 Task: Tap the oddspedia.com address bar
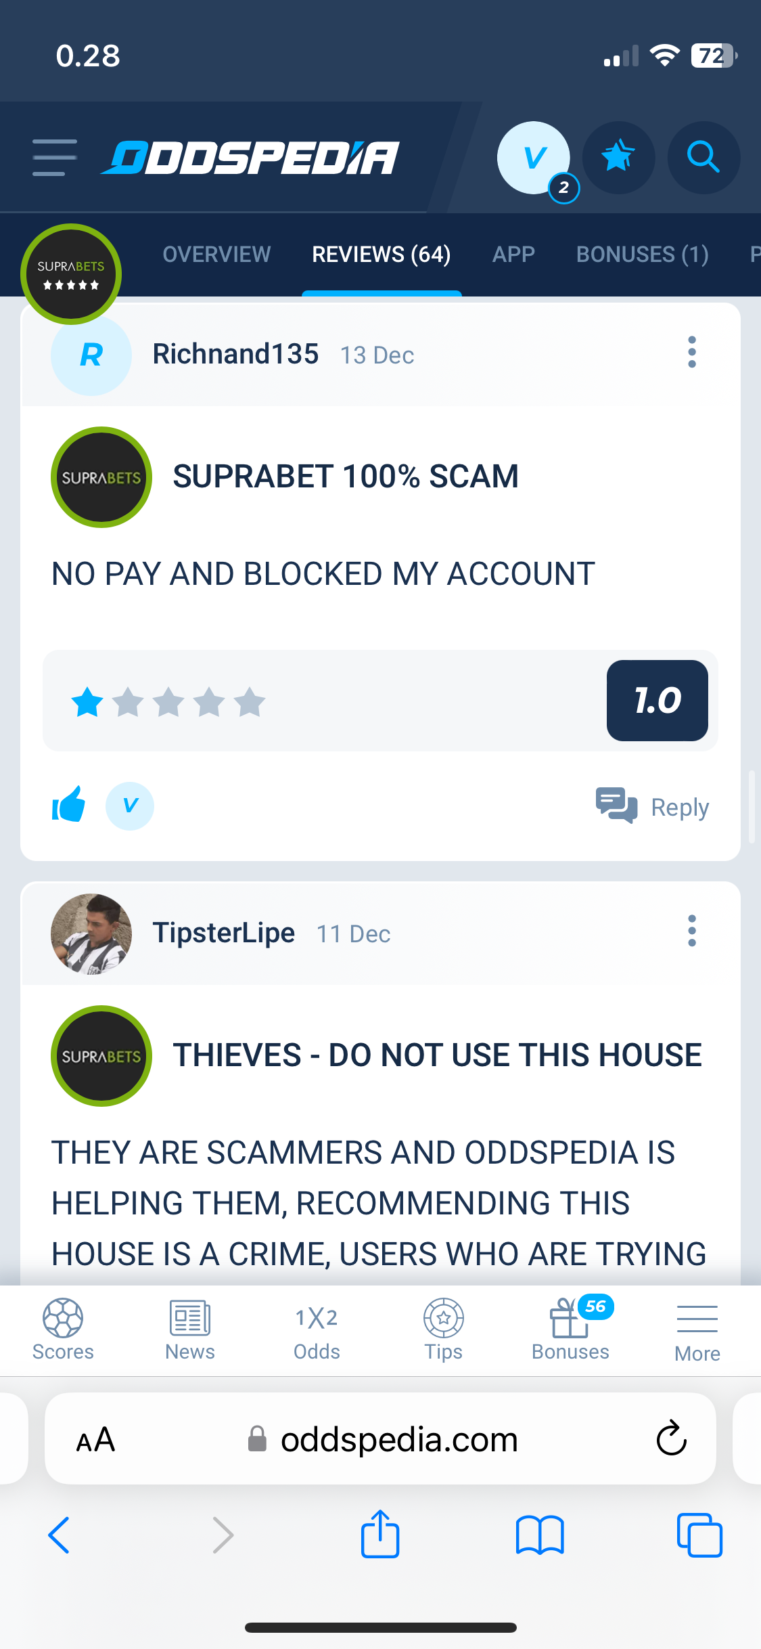[380, 1438]
